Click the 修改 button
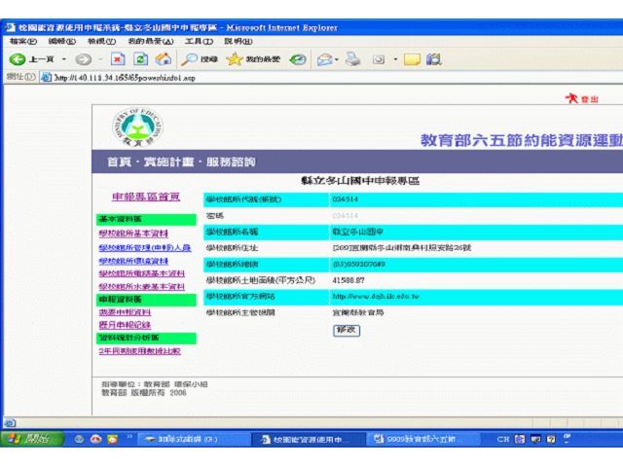This screenshot has height=467, width=623. 346,330
